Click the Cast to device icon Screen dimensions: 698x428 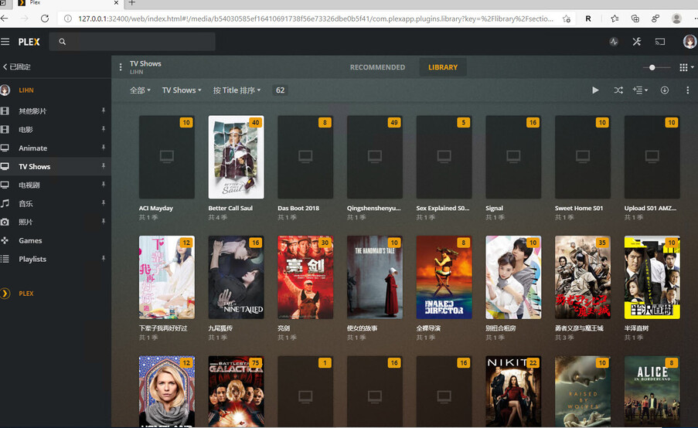pyautogui.click(x=659, y=42)
